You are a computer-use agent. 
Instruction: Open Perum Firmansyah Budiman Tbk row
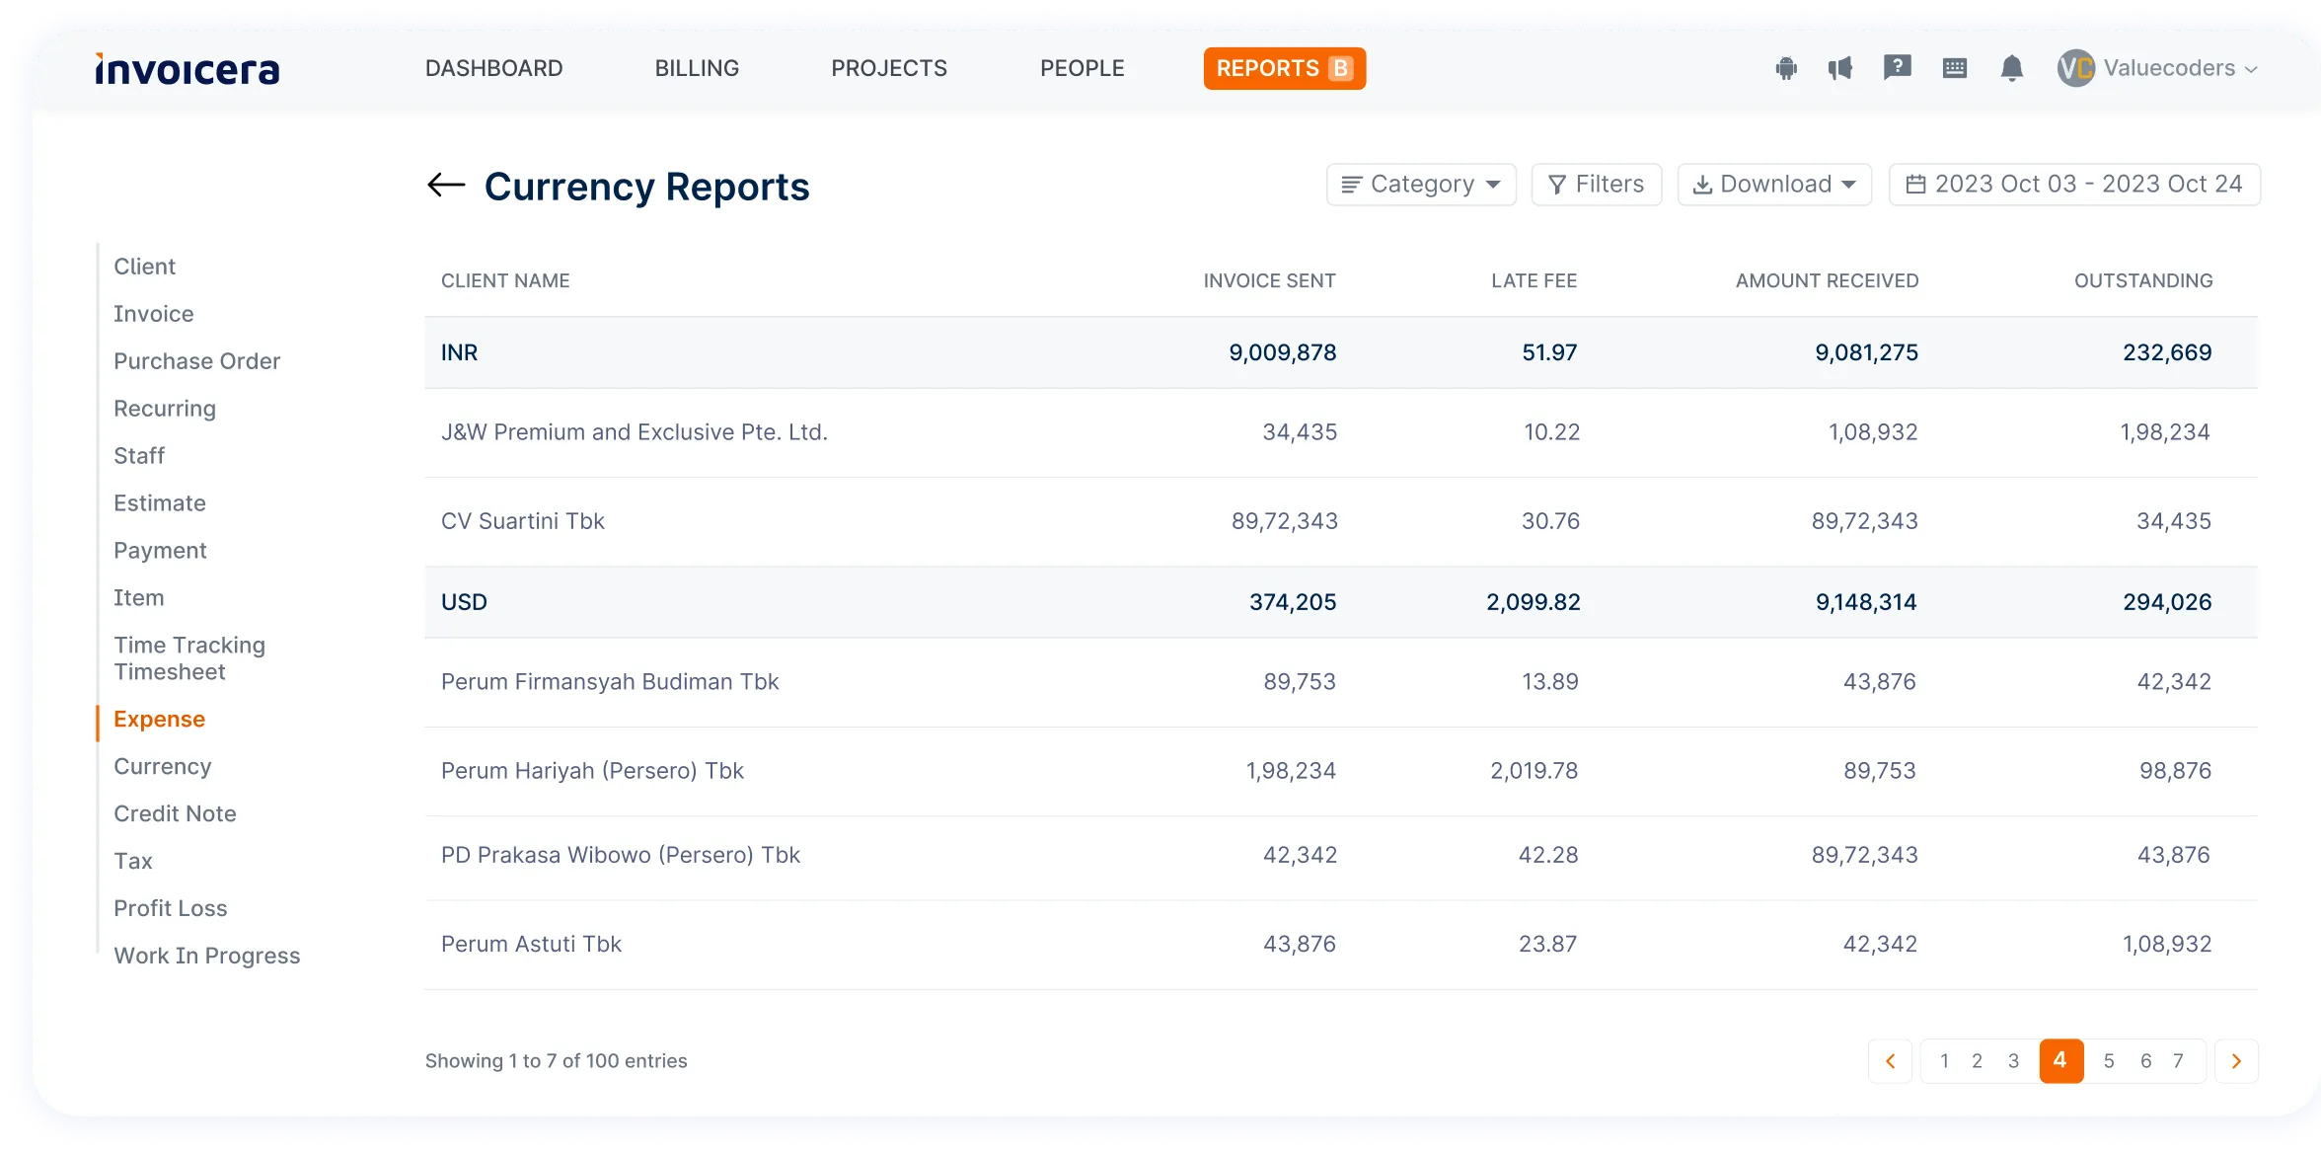[1341, 682]
